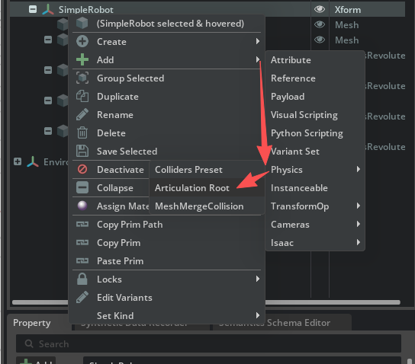Image resolution: width=415 pixels, height=364 pixels.
Task: Click the Property panel Search field
Action: click(208, 343)
